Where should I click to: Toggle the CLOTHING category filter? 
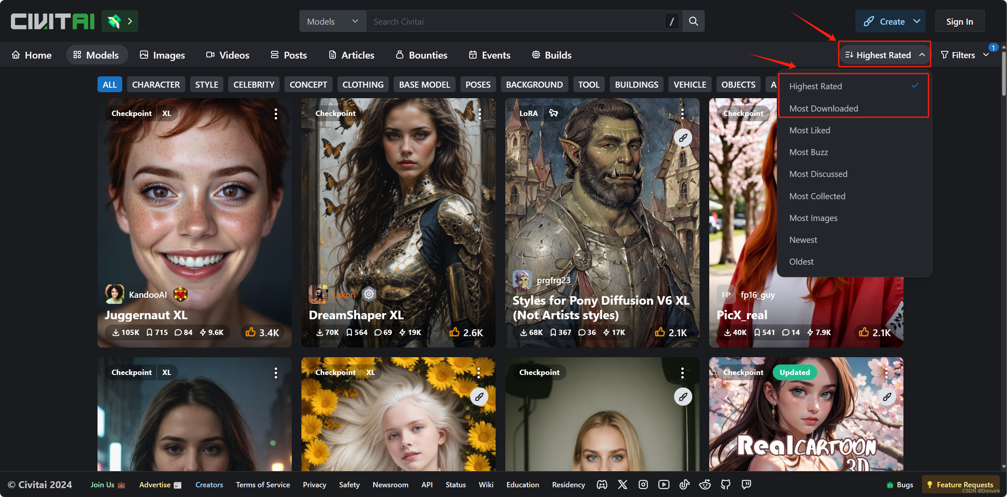(x=363, y=84)
